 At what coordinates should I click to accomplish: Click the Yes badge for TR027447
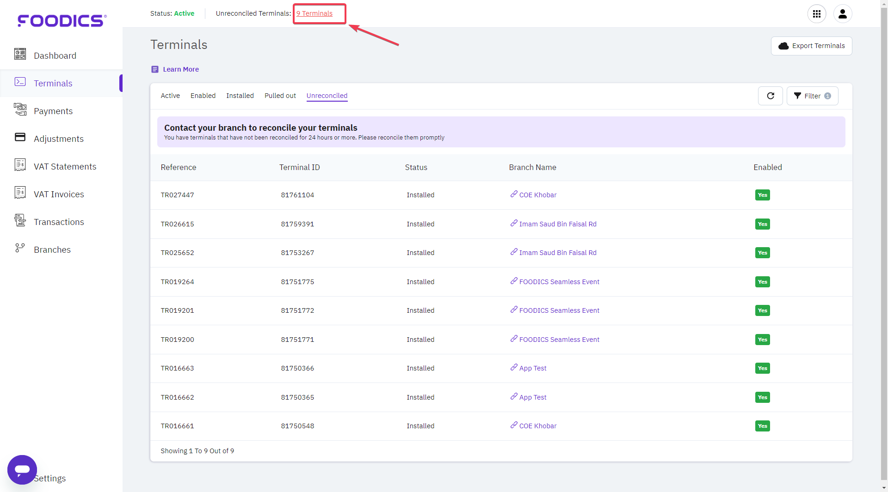763,195
